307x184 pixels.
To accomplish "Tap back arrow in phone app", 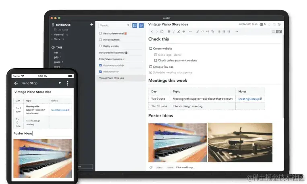I will (16, 83).
